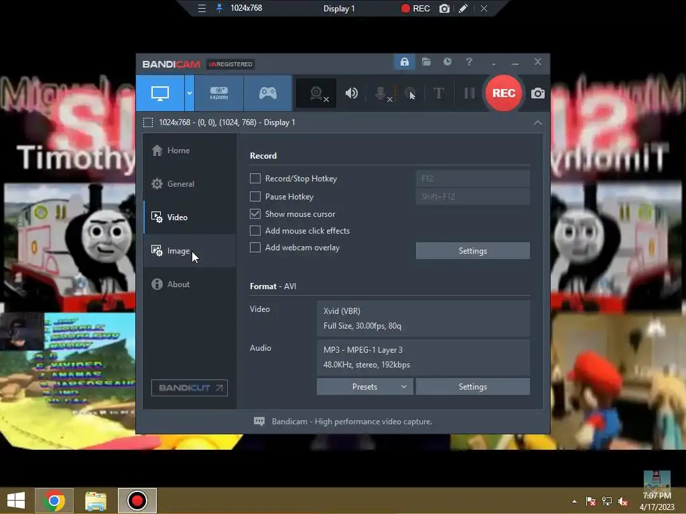
Task: Take screenshot with camera icon
Action: (538, 93)
